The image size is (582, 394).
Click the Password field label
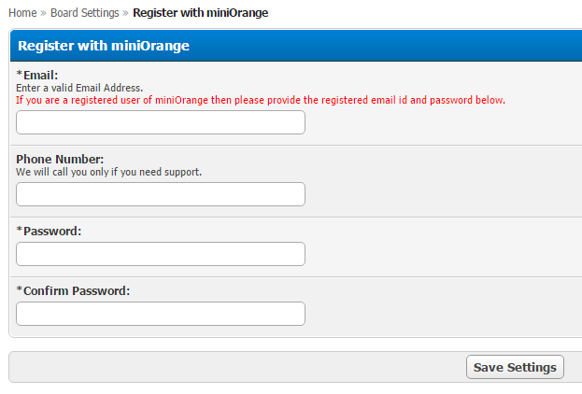[x=52, y=231]
